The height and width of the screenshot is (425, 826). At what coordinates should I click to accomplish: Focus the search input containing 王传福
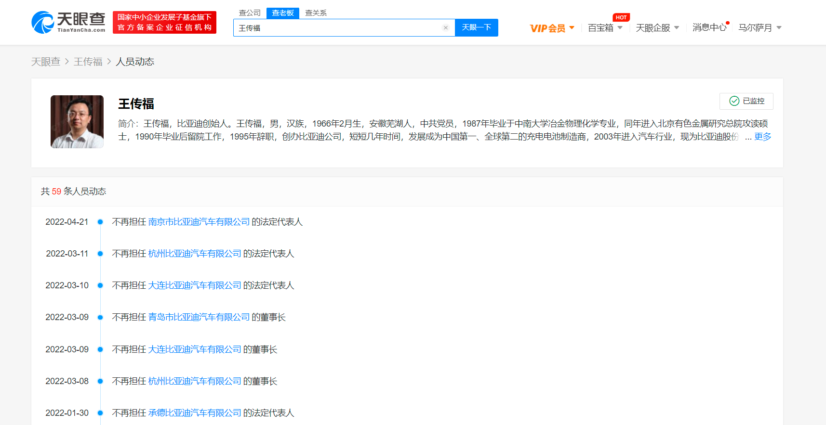click(337, 28)
